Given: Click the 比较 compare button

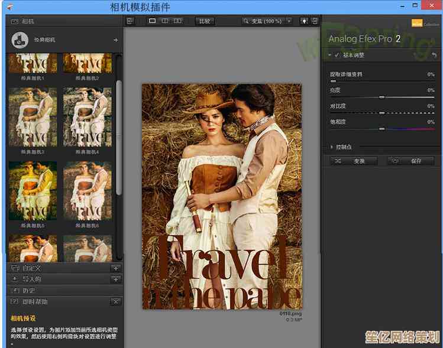Looking at the screenshot, I should pos(205,21).
